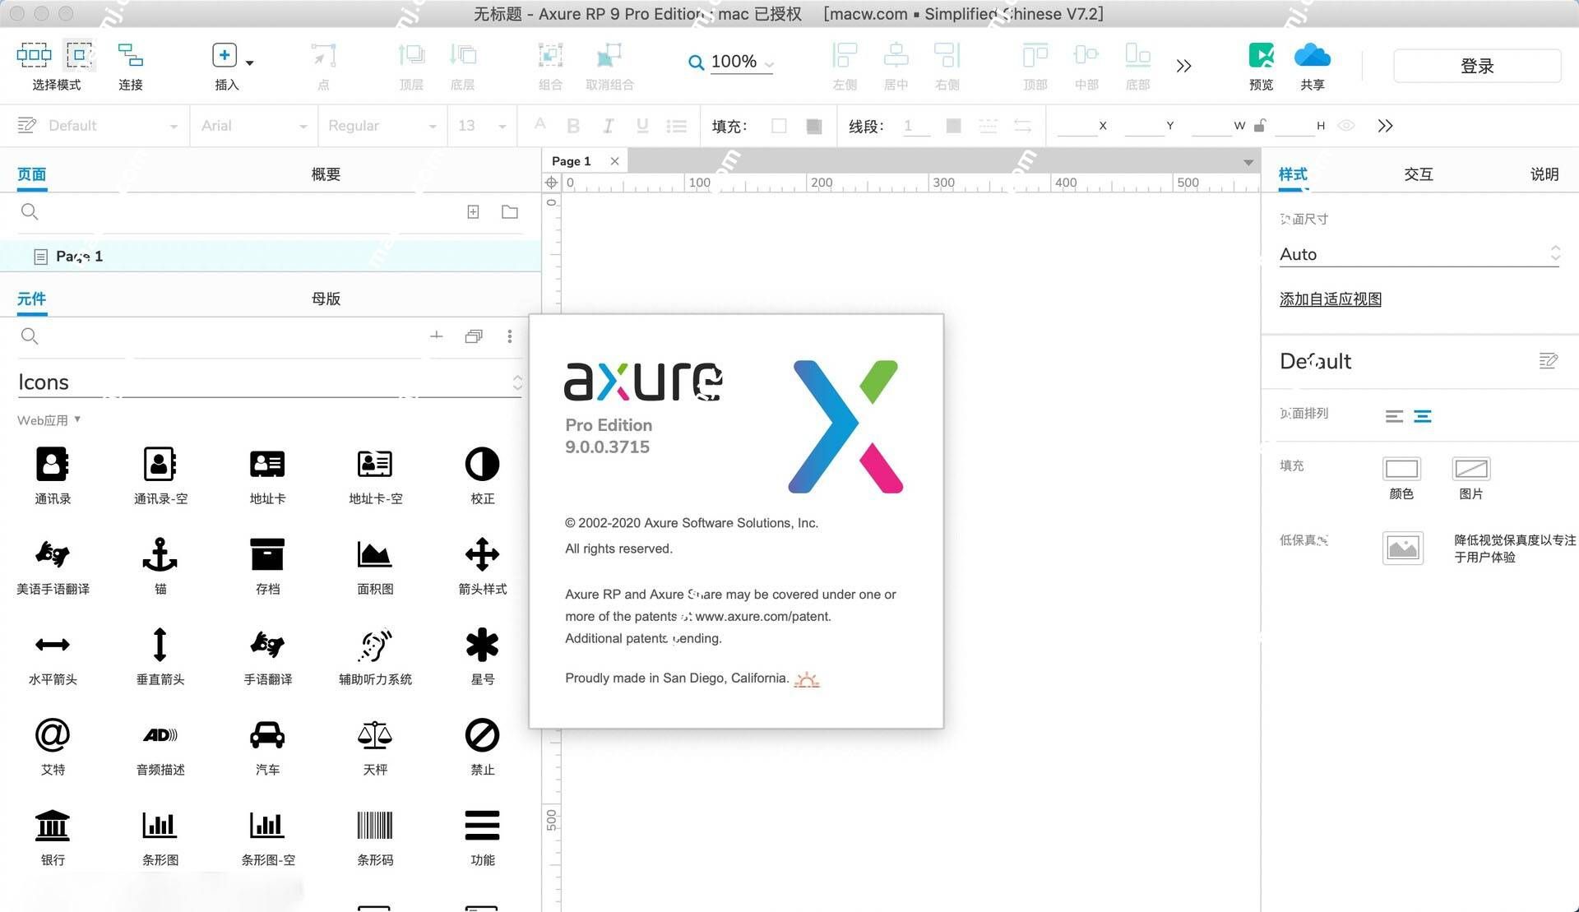The width and height of the screenshot is (1579, 912).
Task: Switch to the 概要 outline tab
Action: click(326, 174)
